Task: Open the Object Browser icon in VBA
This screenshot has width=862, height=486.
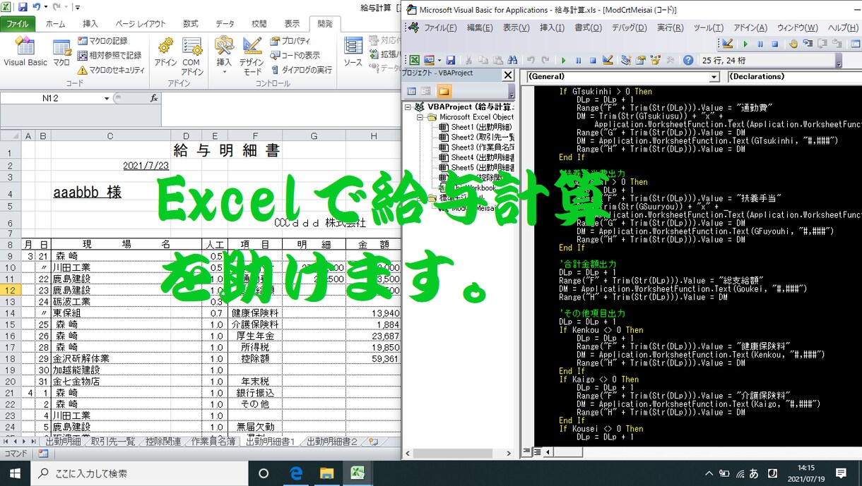Action: pyautogui.click(x=656, y=61)
